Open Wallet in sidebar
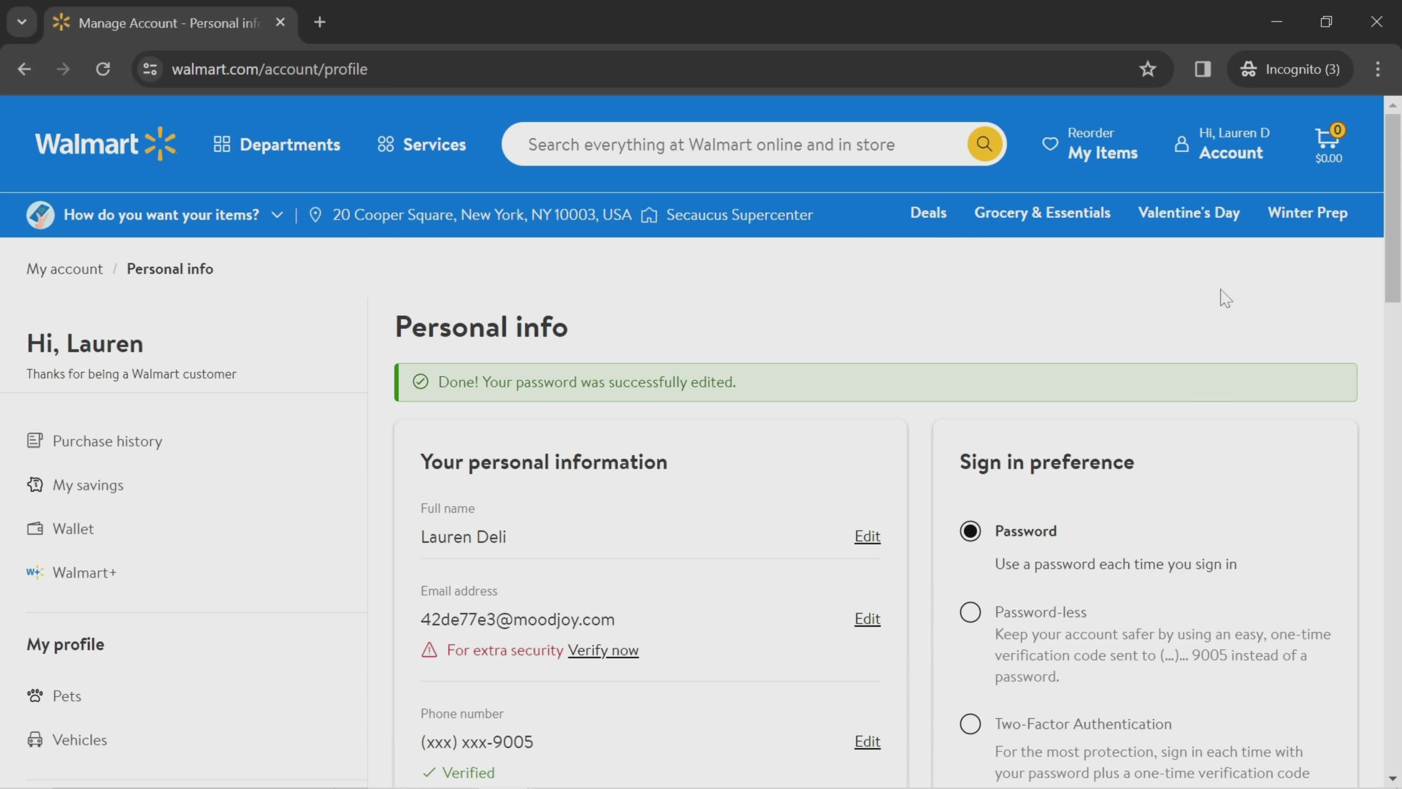The height and width of the screenshot is (789, 1402). pyautogui.click(x=60, y=529)
